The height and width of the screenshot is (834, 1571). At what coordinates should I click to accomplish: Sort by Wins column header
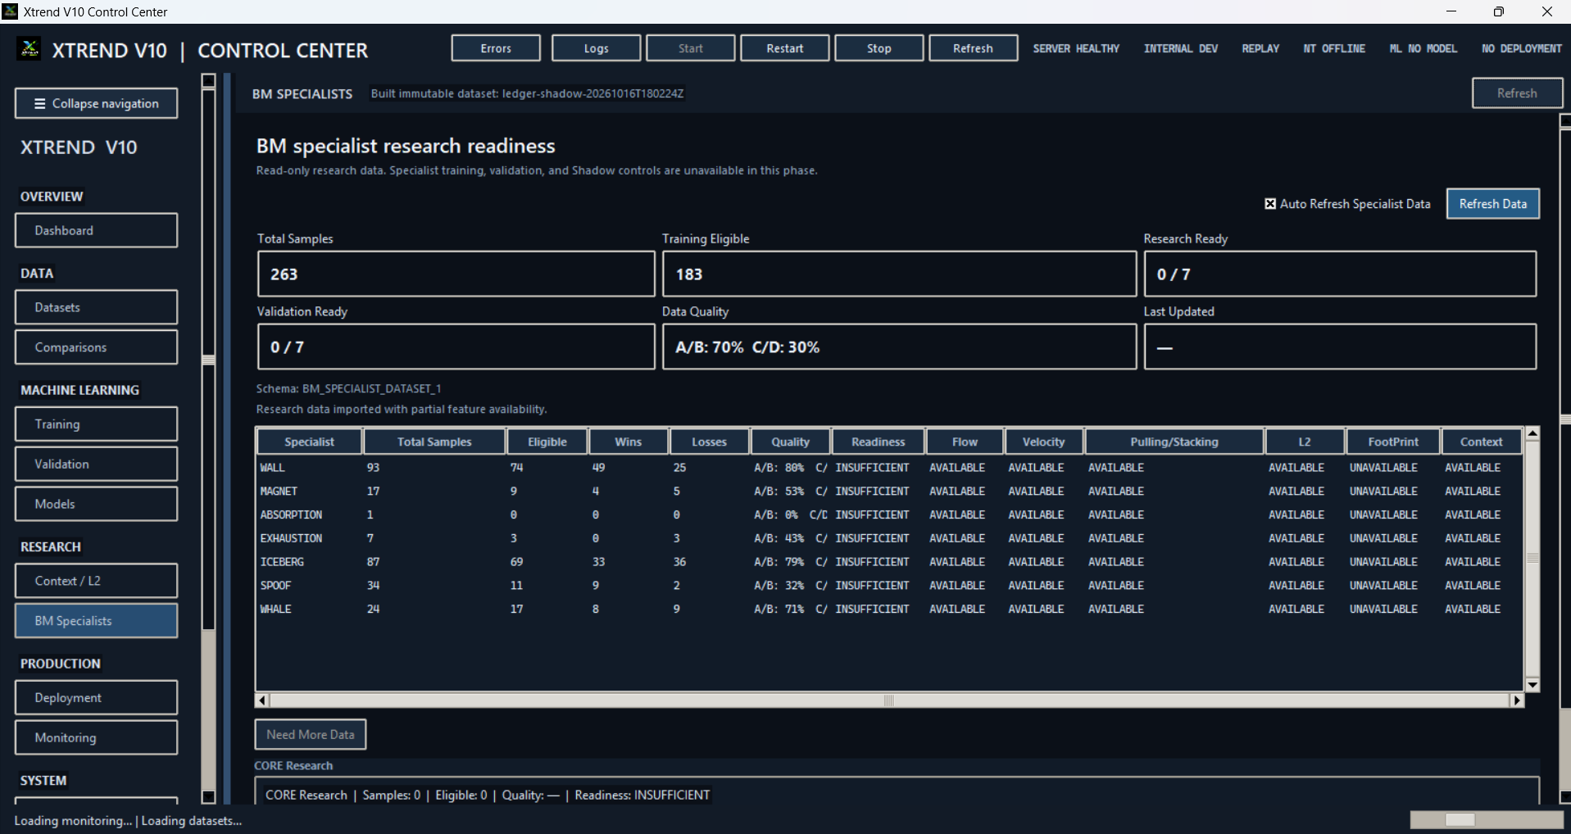pos(629,442)
